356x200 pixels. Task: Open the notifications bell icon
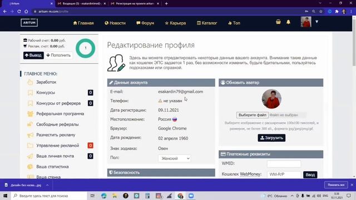tap(288, 22)
